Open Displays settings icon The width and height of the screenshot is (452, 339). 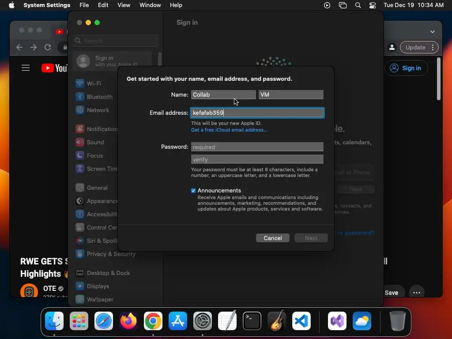(80, 286)
